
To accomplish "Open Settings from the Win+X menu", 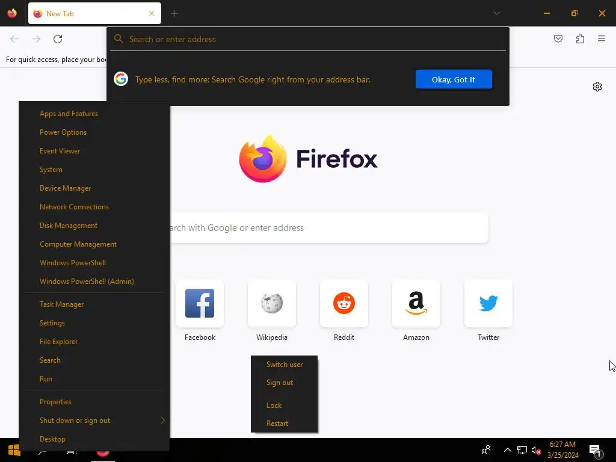I will [x=52, y=323].
